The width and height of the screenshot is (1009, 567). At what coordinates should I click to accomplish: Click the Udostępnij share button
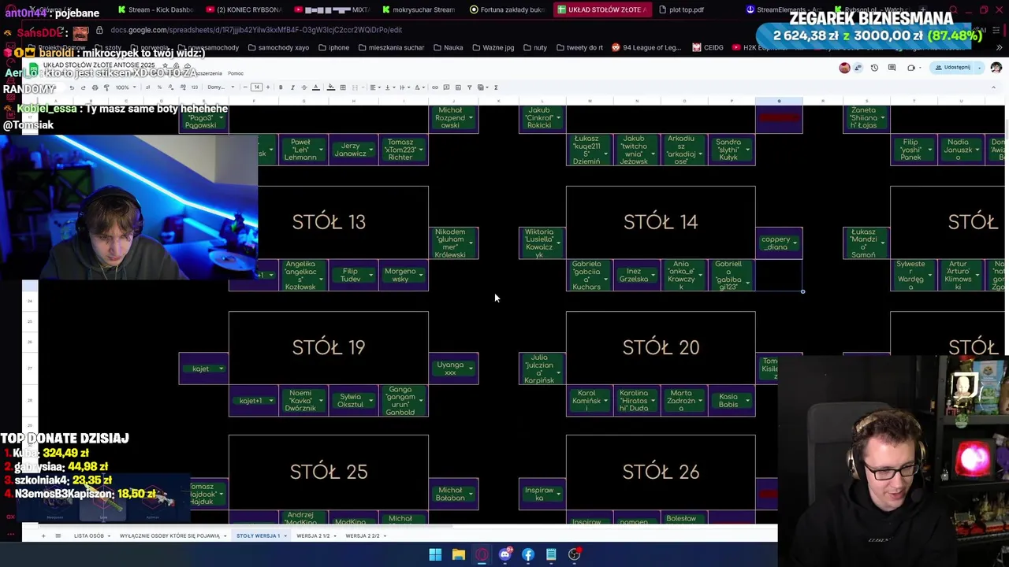[x=951, y=68]
